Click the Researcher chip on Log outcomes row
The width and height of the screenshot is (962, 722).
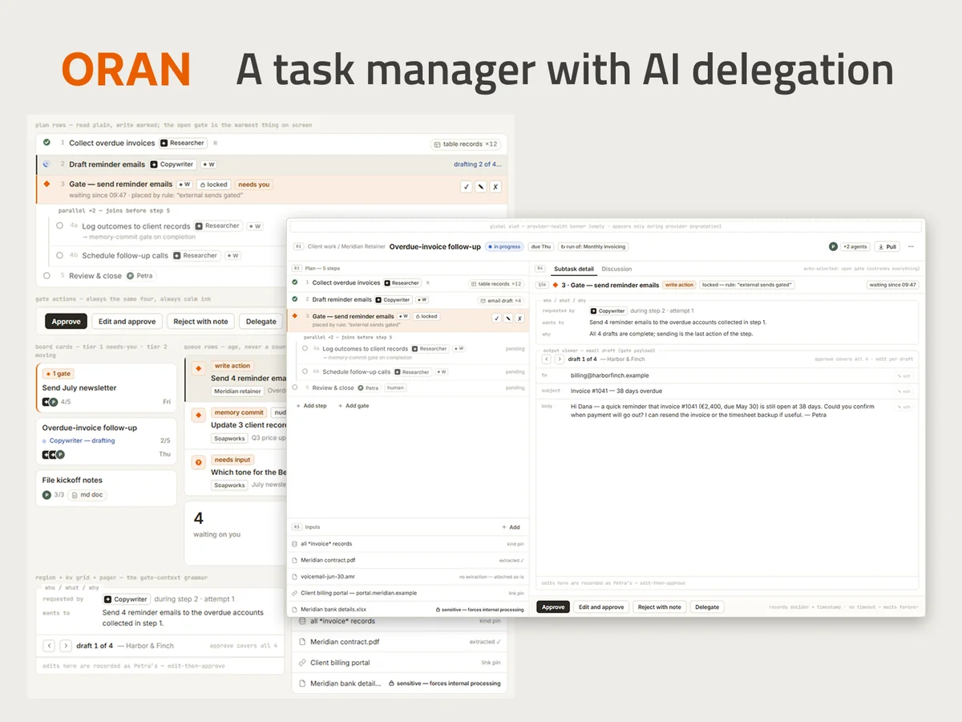tap(430, 349)
